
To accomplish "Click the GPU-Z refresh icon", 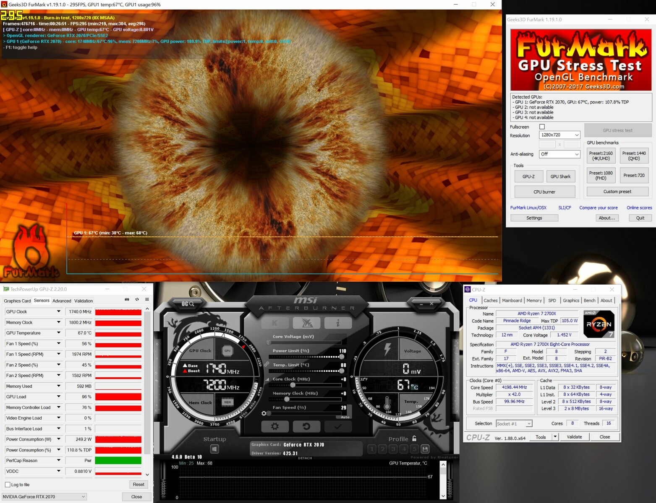I will pyautogui.click(x=137, y=299).
